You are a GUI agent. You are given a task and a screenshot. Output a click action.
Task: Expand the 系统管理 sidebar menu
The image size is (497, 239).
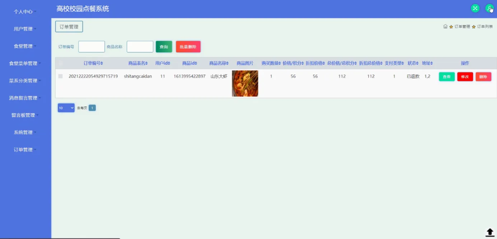pyautogui.click(x=25, y=132)
